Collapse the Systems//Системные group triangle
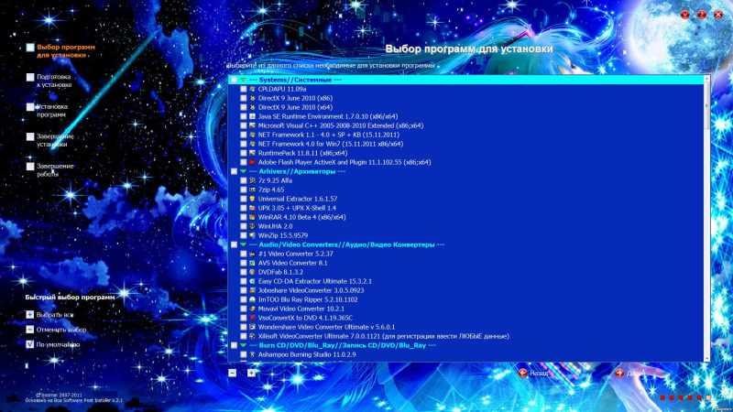Image resolution: width=733 pixels, height=412 pixels. pos(243,80)
